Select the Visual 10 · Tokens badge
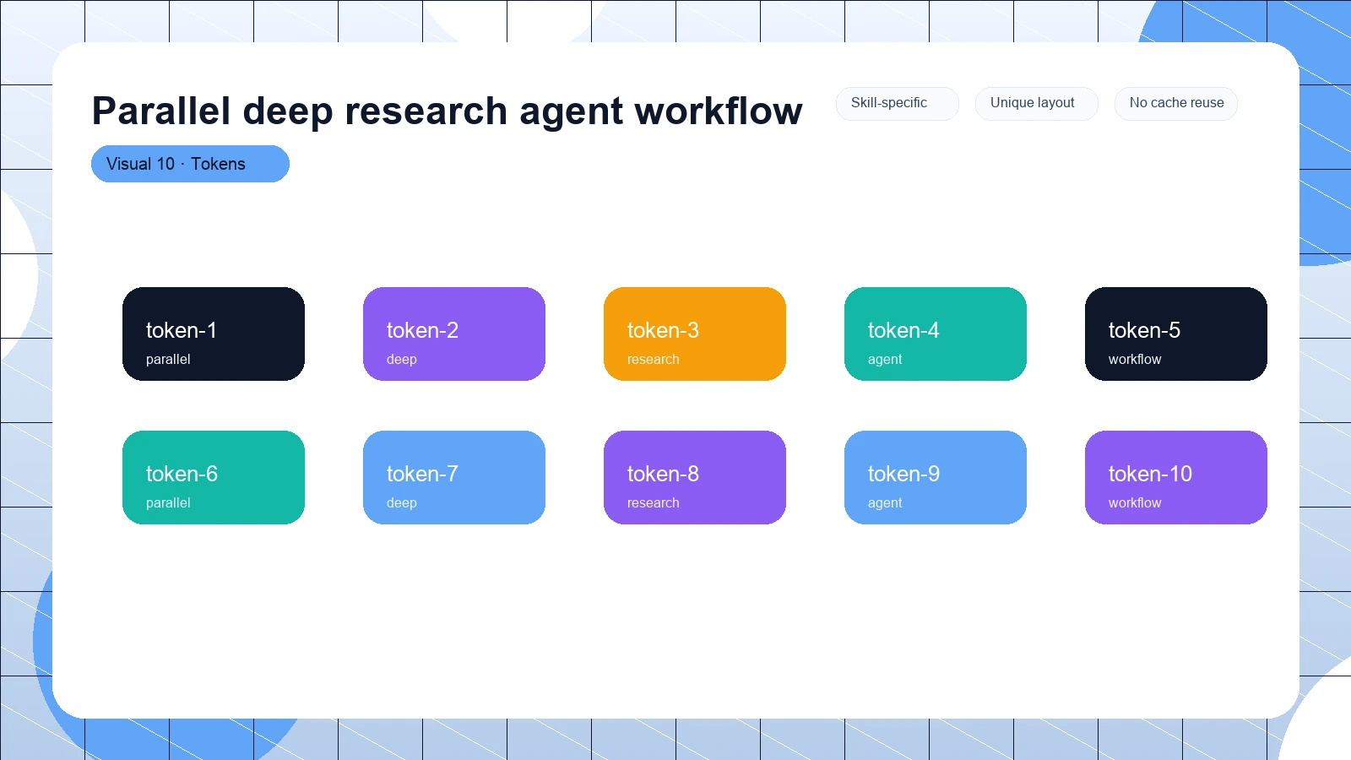 click(190, 164)
